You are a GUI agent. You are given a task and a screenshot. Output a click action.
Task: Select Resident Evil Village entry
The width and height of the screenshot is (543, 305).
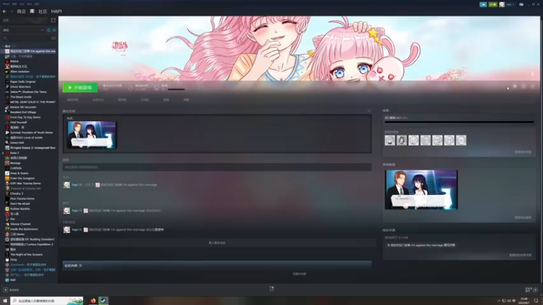23,112
